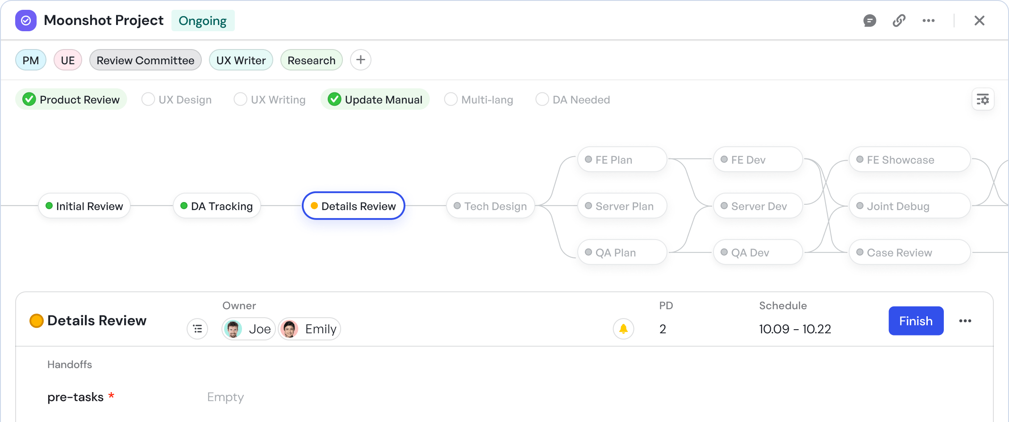Select the UX Writer role tab
Screen dimensions: 1009x422
(241, 60)
